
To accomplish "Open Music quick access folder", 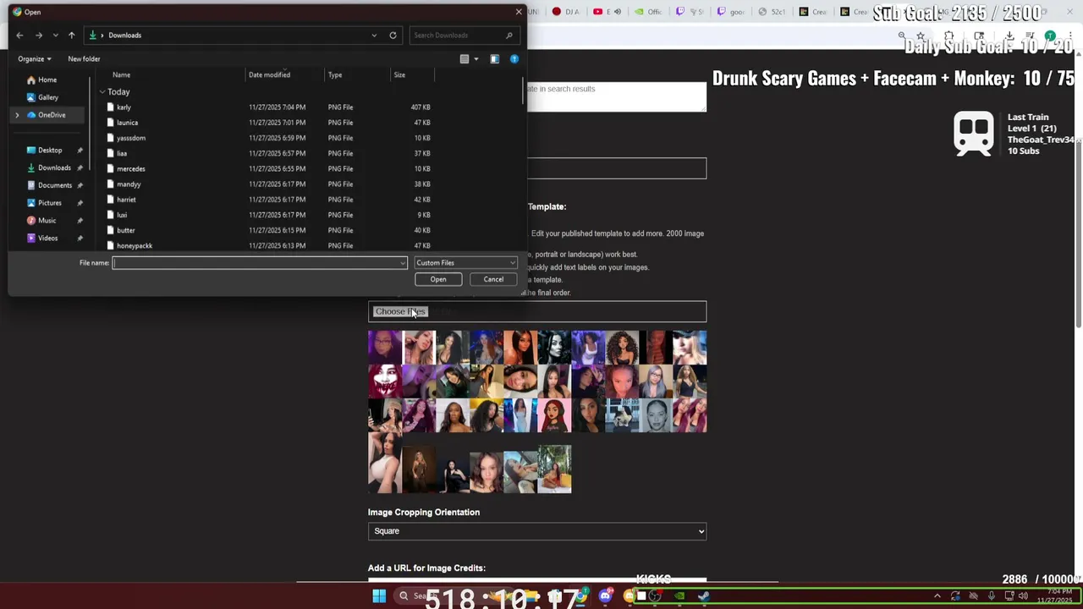I will [x=47, y=221].
